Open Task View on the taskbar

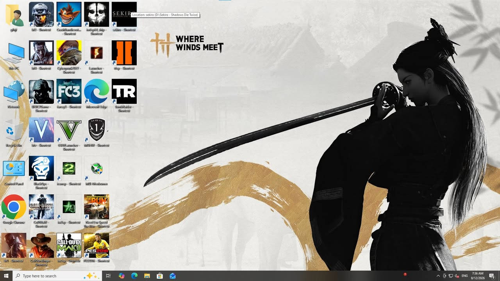[108, 276]
